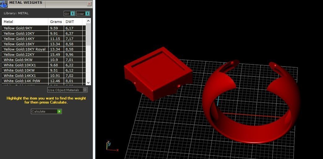Sort by the Metal column header

(x=25, y=22)
